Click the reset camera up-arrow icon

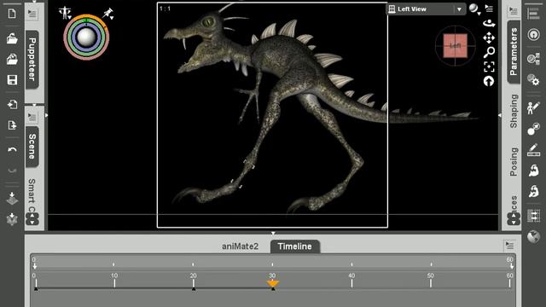pos(489,81)
